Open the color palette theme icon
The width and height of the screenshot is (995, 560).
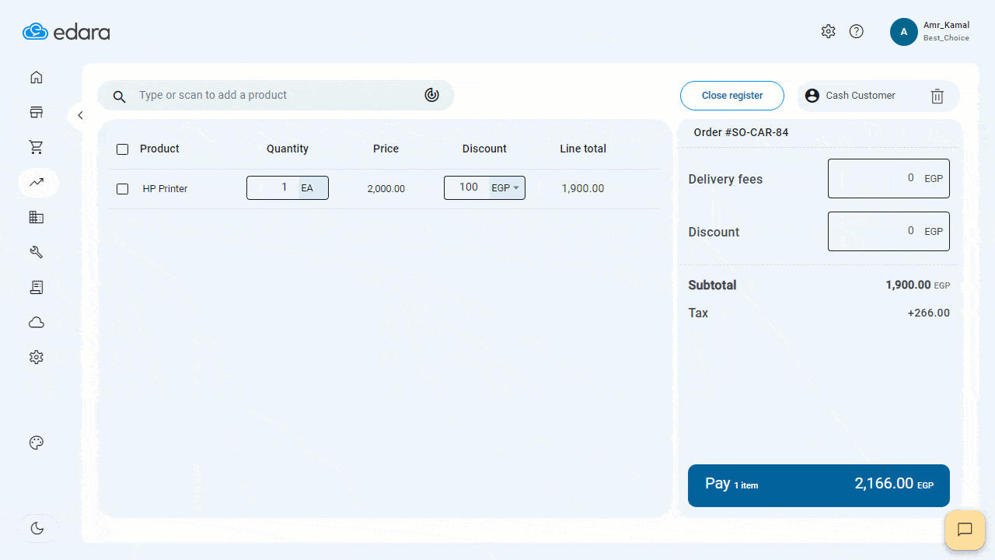pyautogui.click(x=36, y=443)
